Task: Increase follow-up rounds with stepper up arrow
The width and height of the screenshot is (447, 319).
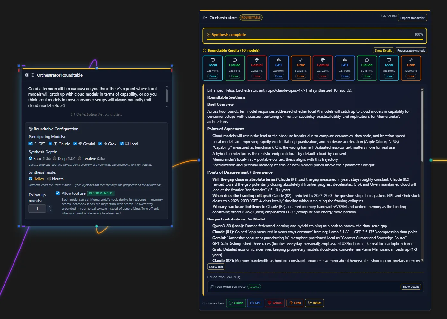Action: click(x=50, y=207)
